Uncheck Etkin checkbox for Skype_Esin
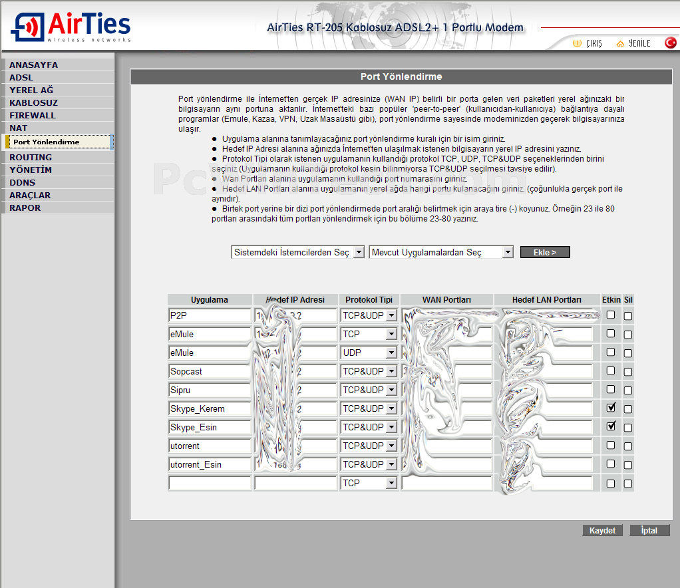680x588 pixels. pos(611,426)
